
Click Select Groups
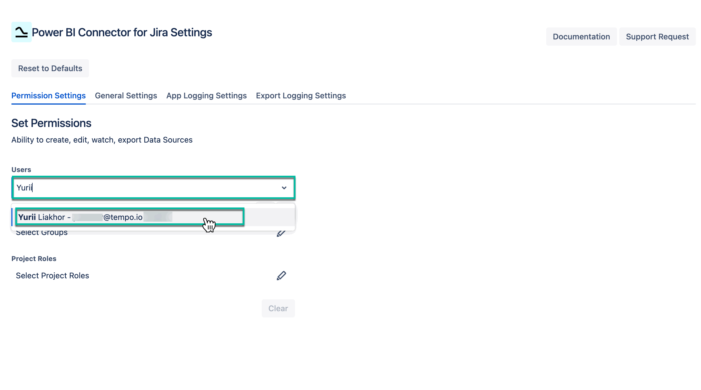42,232
